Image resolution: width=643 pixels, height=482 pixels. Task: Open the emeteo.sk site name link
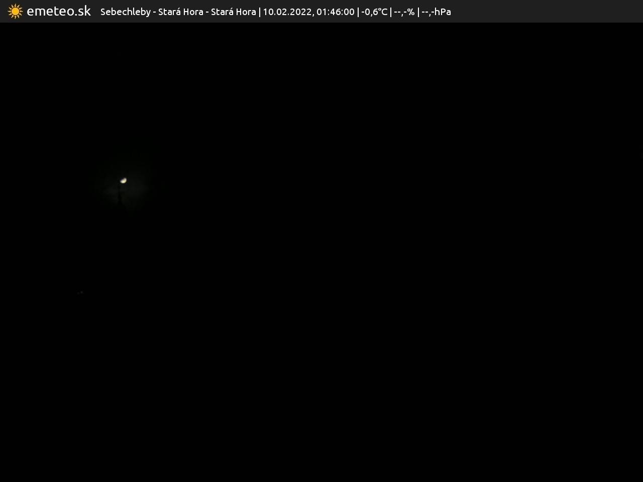(59, 11)
